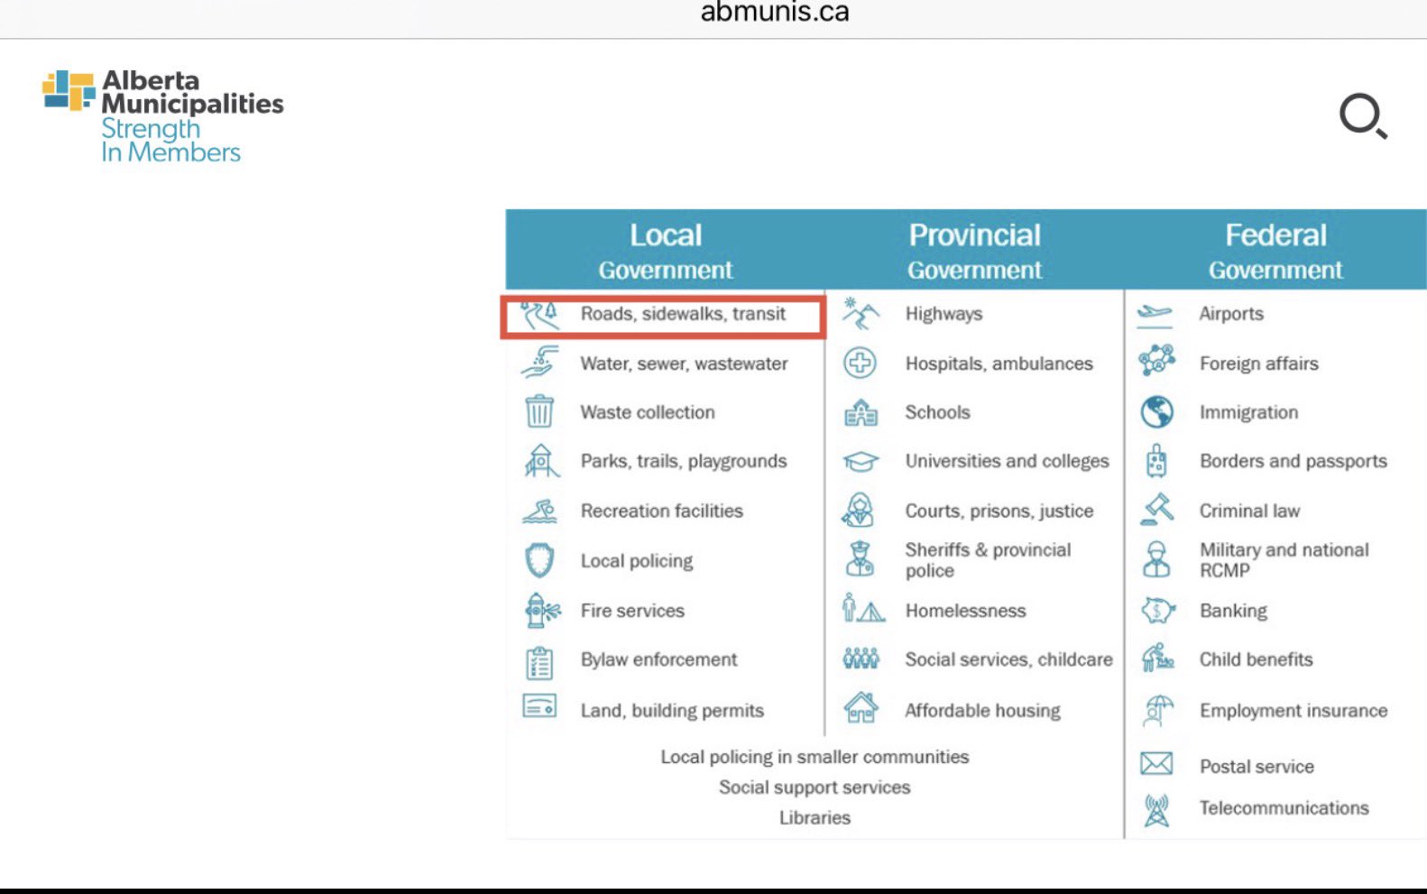This screenshot has height=894, width=1427.
Task: Click the people group icon beside Social services, childcare
Action: pos(861,659)
